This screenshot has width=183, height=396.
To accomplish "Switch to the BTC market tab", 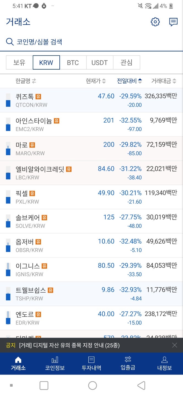I will pos(73,62).
